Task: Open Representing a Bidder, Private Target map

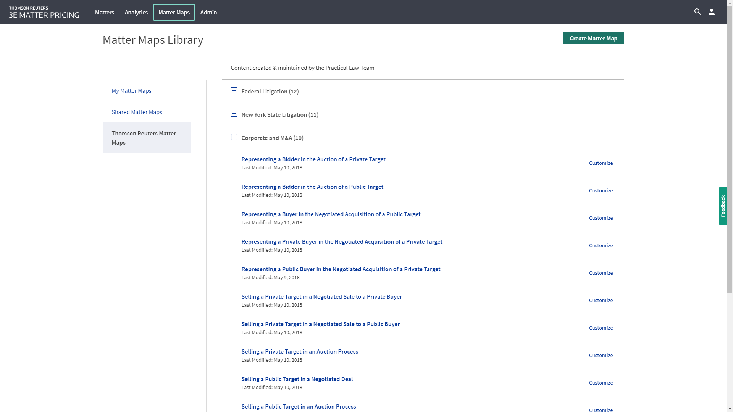Action: tap(313, 159)
